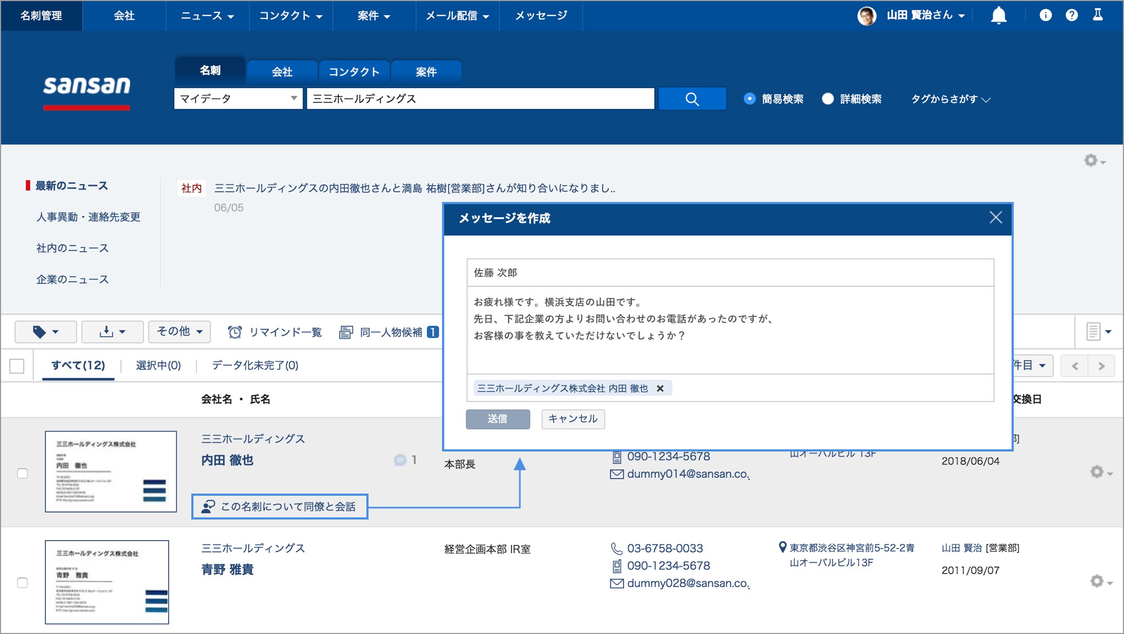The height and width of the screenshot is (634, 1124).
Task: Click the message body text area
Action: [730, 330]
